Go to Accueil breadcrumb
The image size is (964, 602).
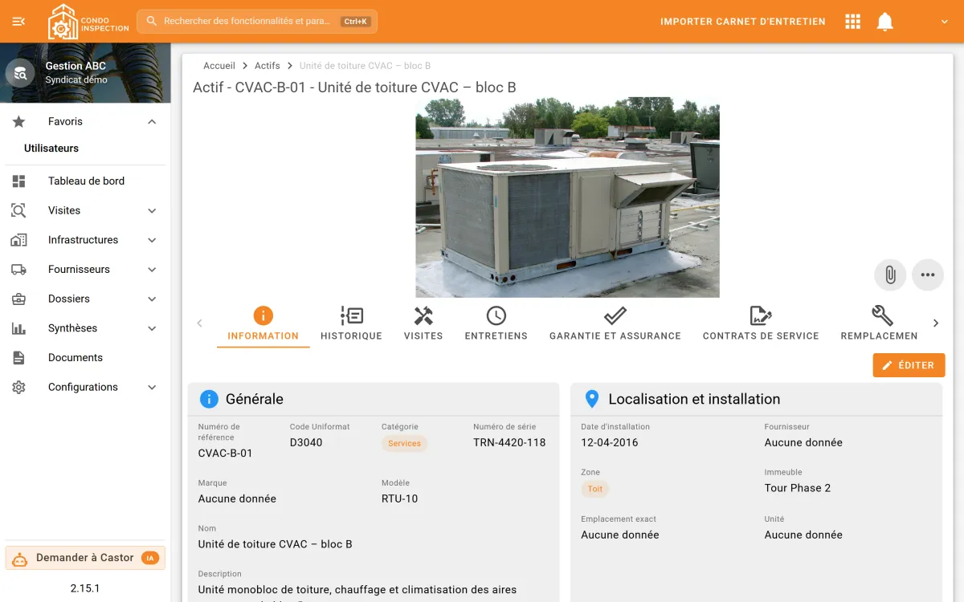(219, 66)
